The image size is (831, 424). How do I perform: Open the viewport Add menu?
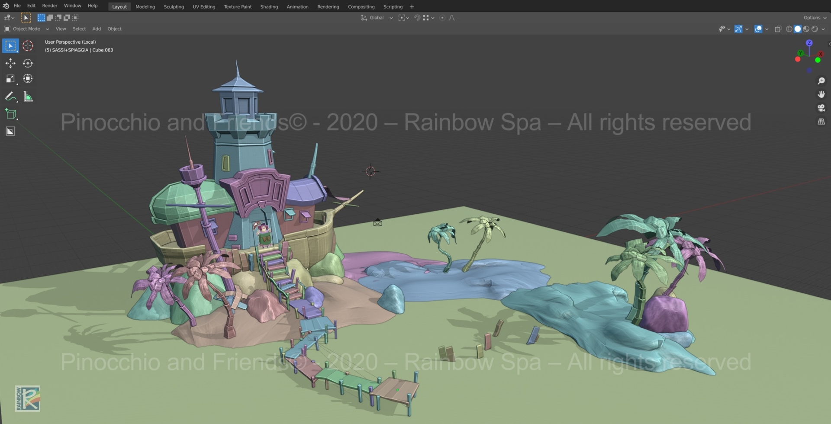[x=97, y=29]
